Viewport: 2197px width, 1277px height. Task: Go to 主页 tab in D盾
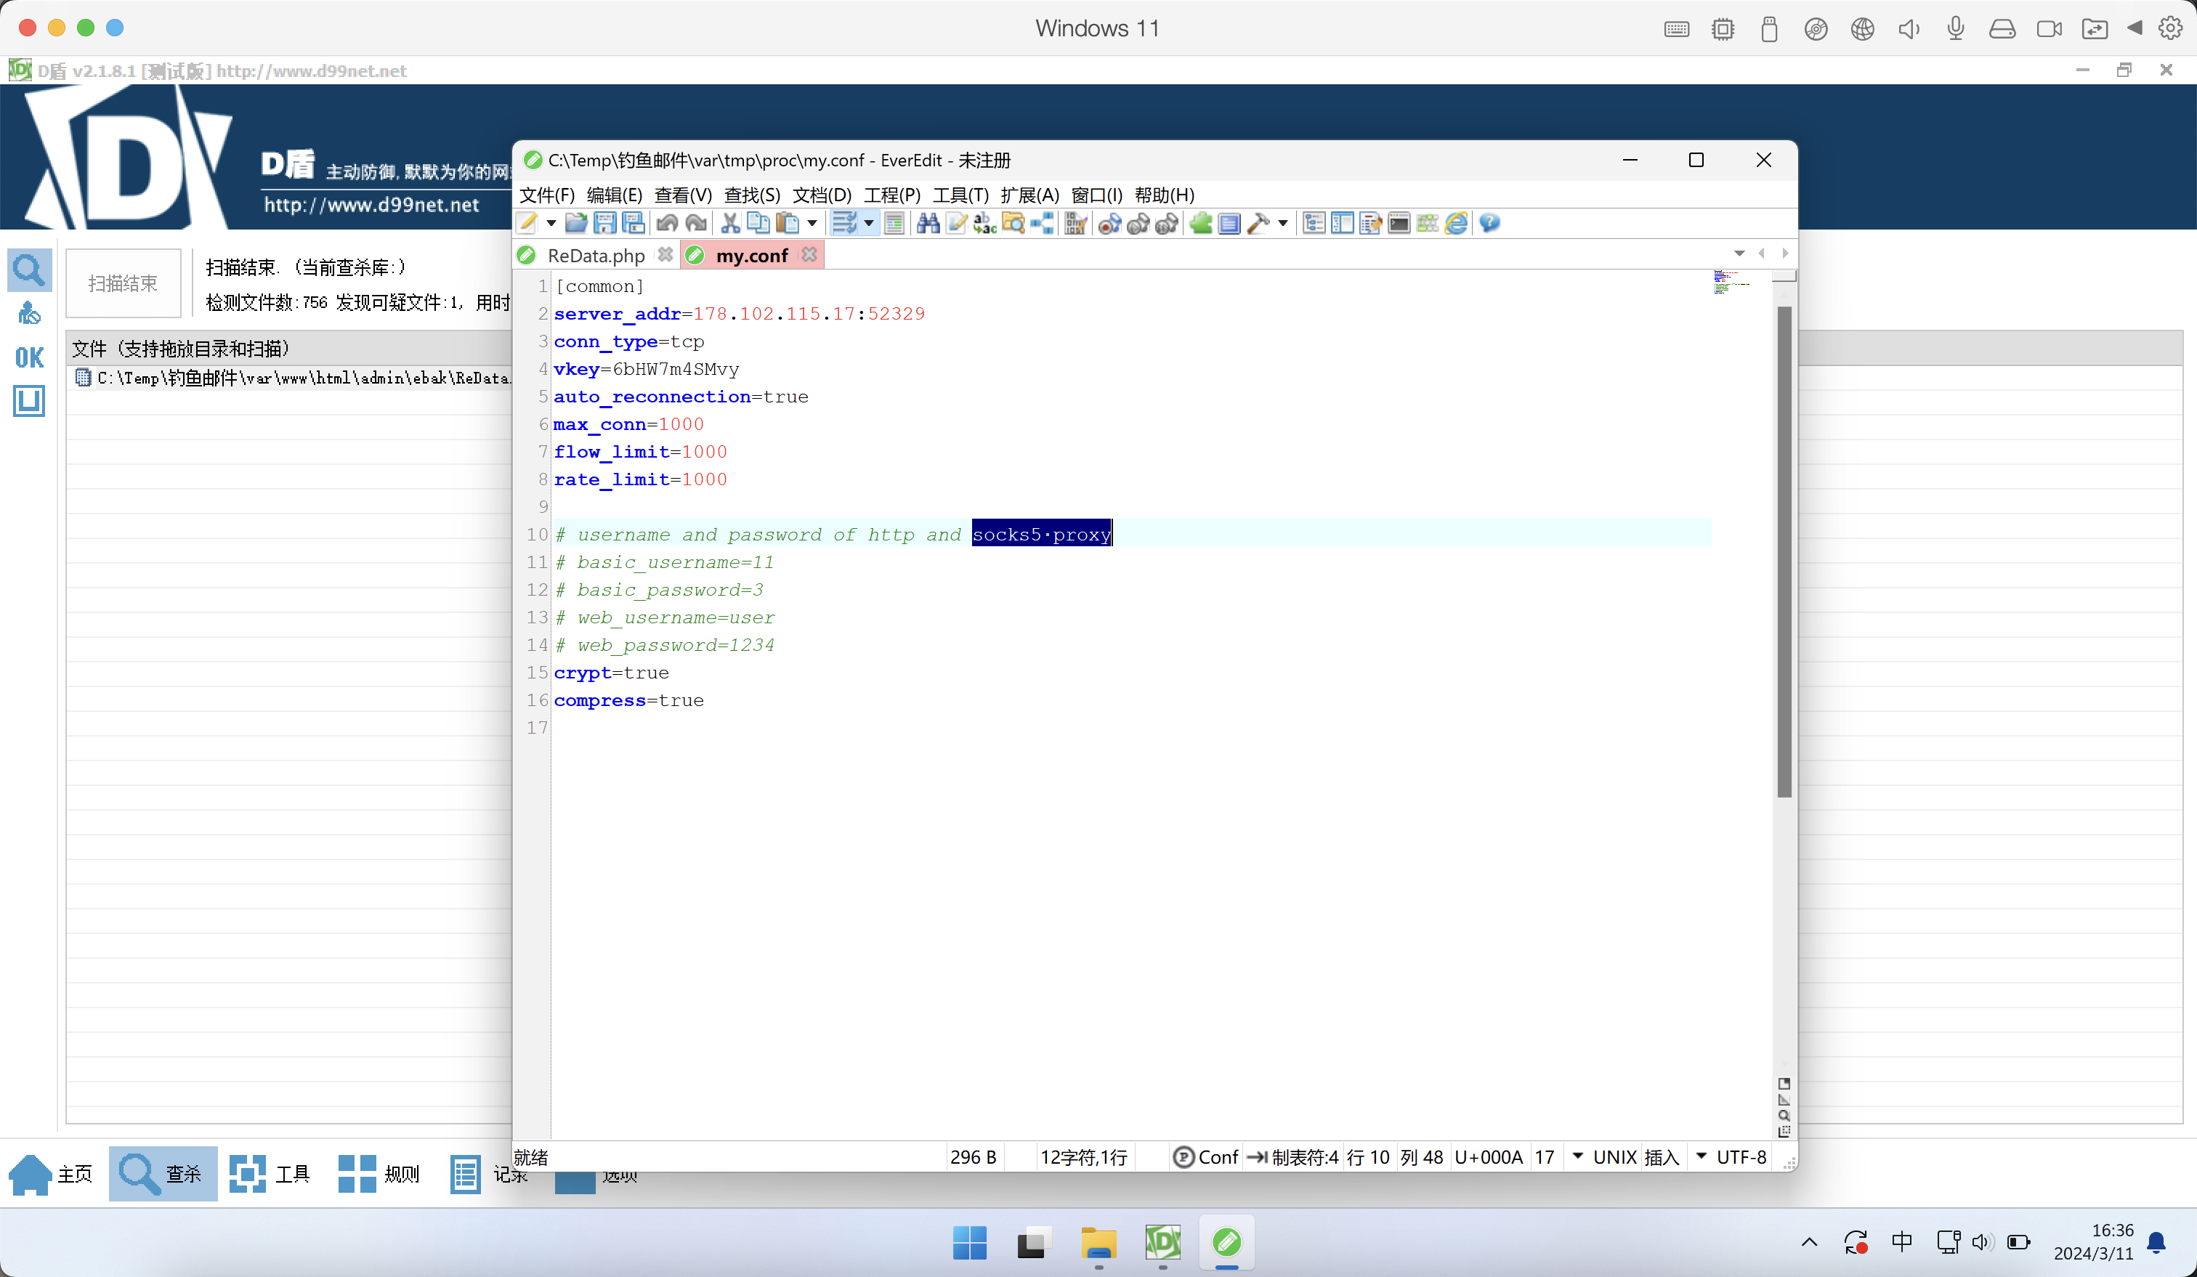click(51, 1174)
